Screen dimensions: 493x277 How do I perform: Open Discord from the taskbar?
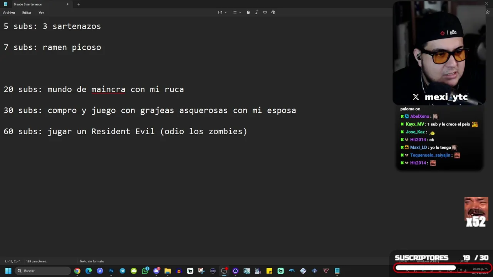(156, 271)
